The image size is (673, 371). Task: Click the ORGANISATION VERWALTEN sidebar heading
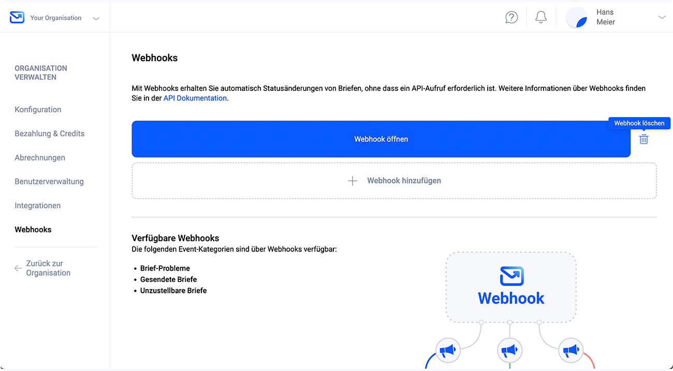click(41, 73)
